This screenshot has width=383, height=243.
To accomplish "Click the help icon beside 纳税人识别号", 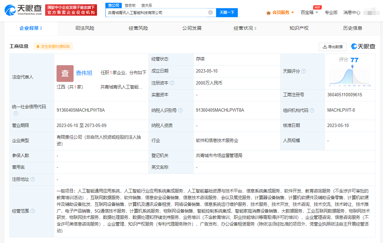I will (180, 110).
